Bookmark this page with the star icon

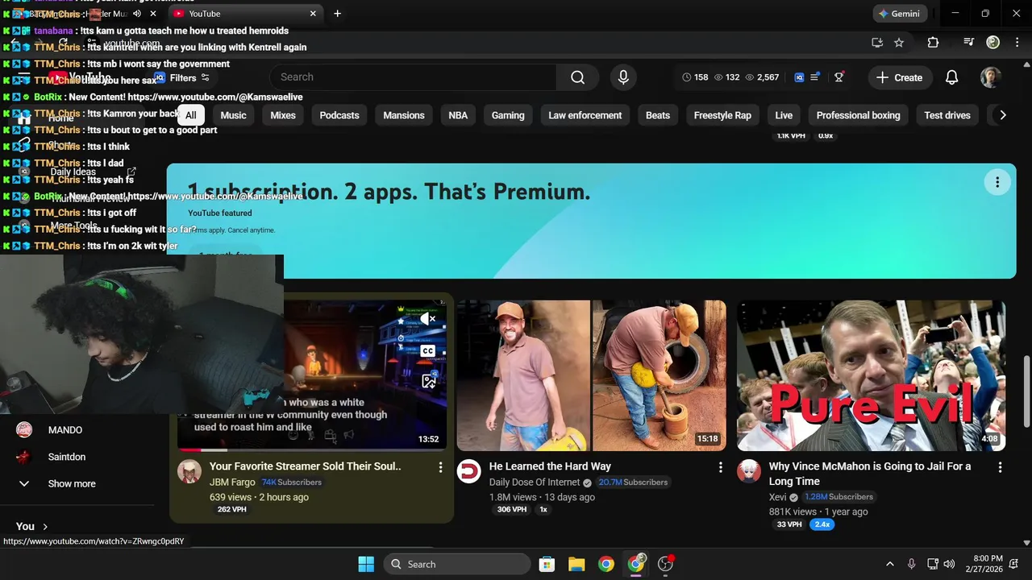click(899, 43)
